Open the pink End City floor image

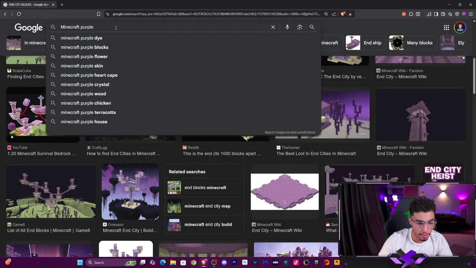[x=284, y=192]
